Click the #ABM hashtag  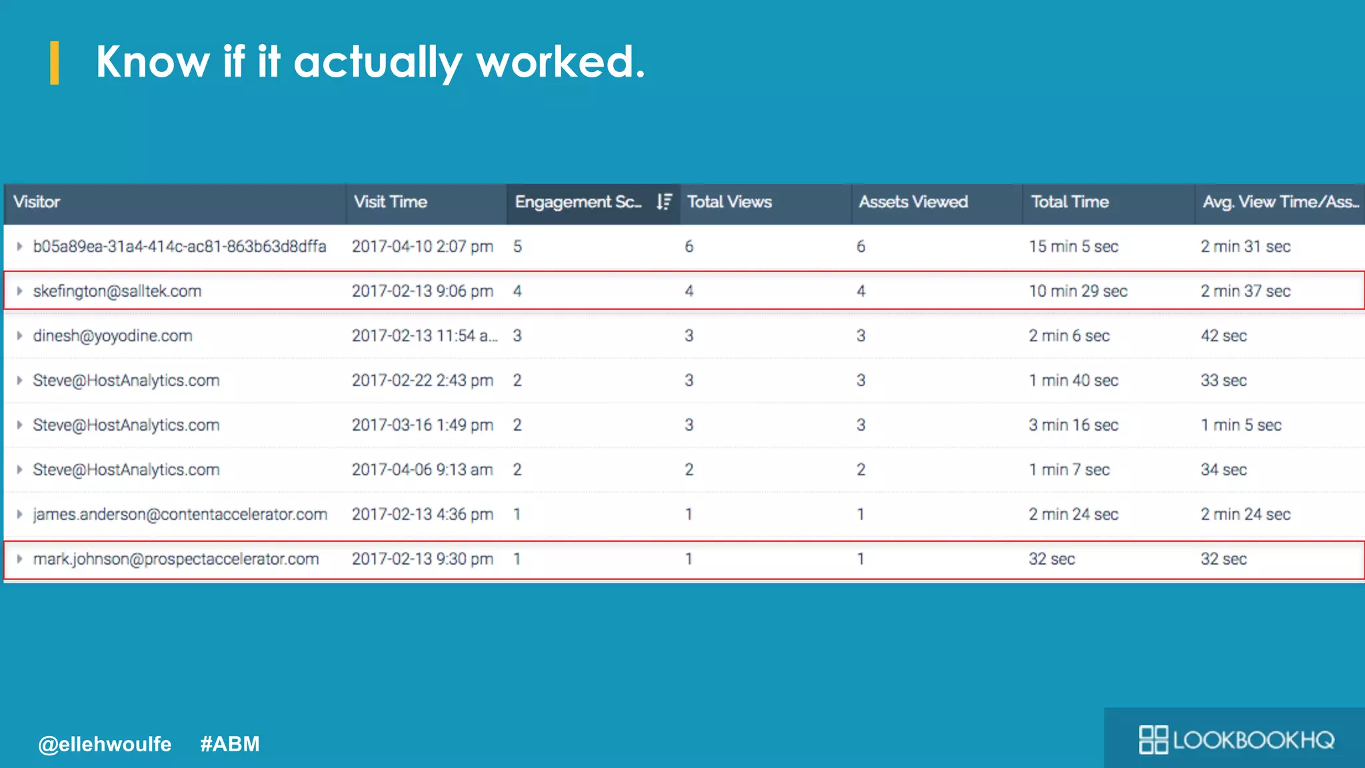point(230,744)
